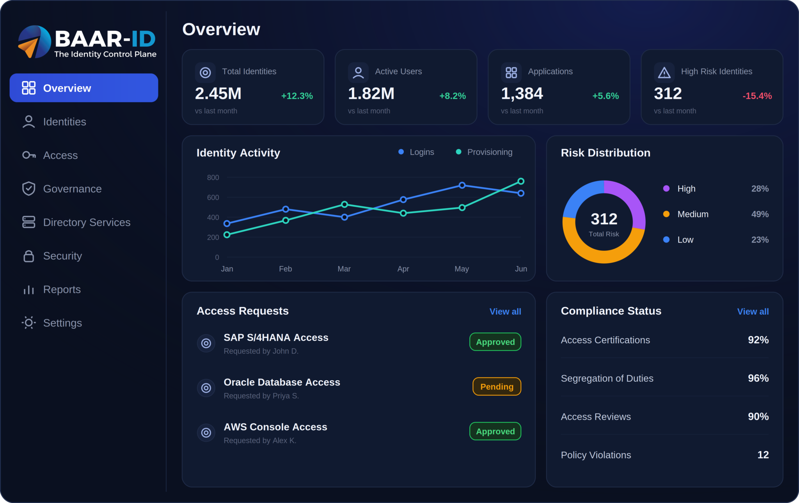
Task: Click the Identities person icon in sidebar
Action: (28, 122)
